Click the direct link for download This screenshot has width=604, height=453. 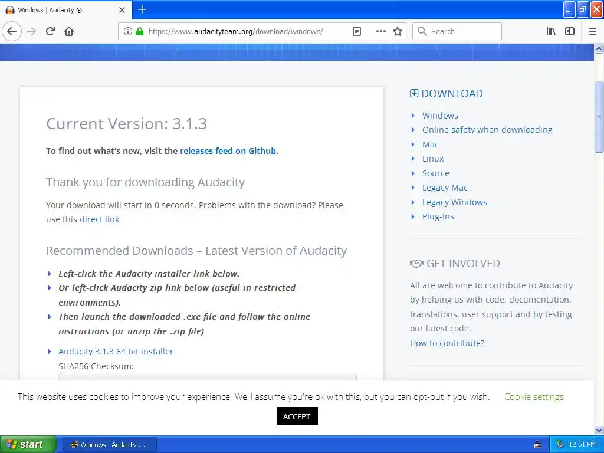99,219
